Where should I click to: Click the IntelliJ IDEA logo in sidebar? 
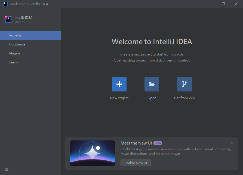pos(8,19)
